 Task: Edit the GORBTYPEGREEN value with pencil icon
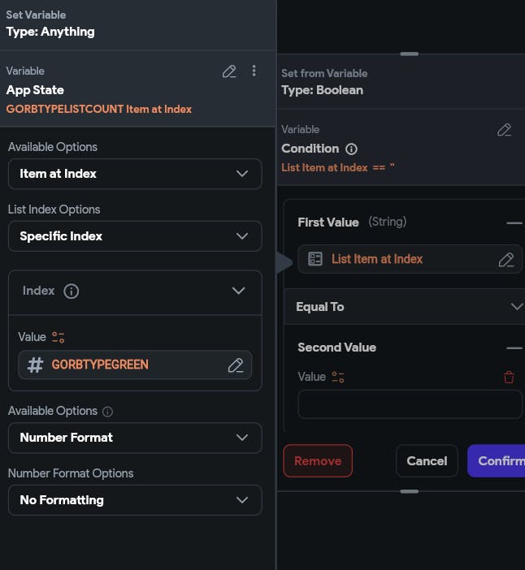coord(236,365)
